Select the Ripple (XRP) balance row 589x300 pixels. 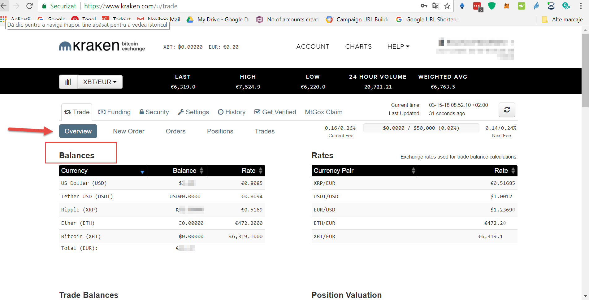(x=162, y=210)
